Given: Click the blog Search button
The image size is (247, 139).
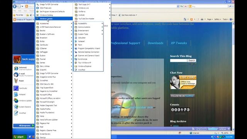Looking at the screenshot, I should [192, 61].
